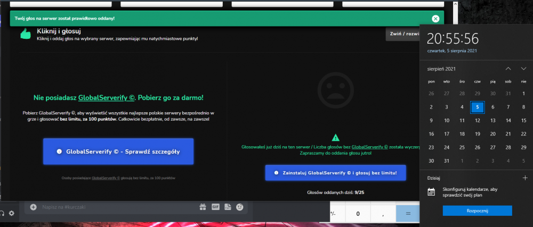The image size is (533, 227).
Task: Click the sierpień 2021 month header
Action: tap(441, 69)
